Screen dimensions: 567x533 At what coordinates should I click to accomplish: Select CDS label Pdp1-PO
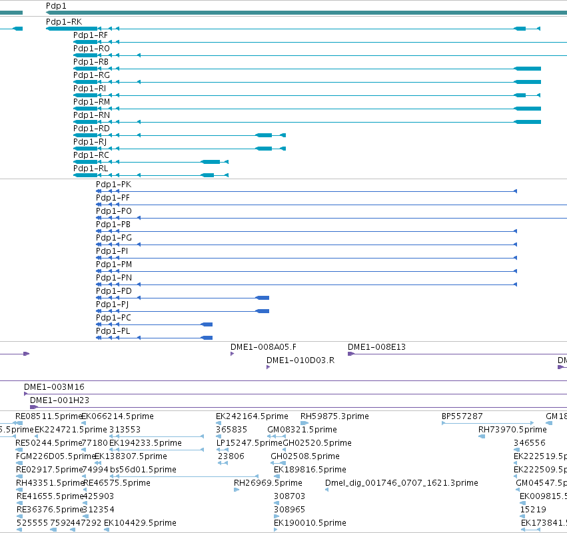114,211
